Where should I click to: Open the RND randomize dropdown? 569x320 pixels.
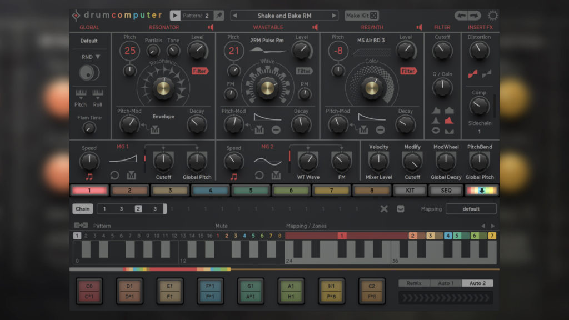(x=91, y=57)
